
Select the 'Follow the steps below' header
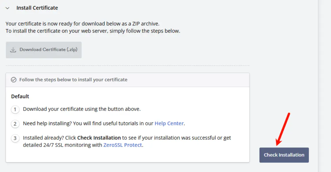pyautogui.click(x=127, y=80)
